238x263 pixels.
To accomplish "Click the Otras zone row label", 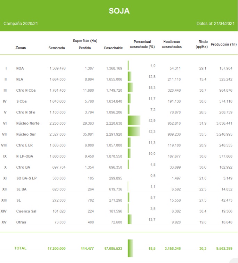I will click(x=21, y=222).
